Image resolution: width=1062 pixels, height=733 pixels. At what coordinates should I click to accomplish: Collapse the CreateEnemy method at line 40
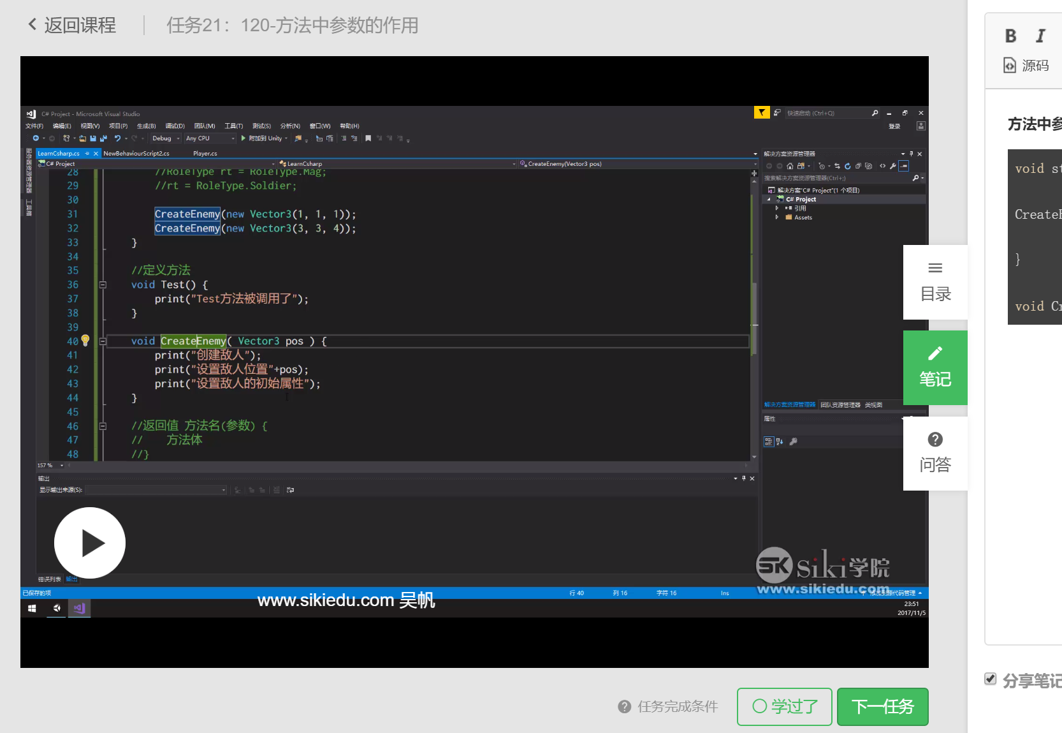coord(103,341)
